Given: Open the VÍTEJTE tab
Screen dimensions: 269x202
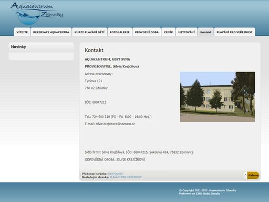Looking at the screenshot, I should tap(22, 32).
